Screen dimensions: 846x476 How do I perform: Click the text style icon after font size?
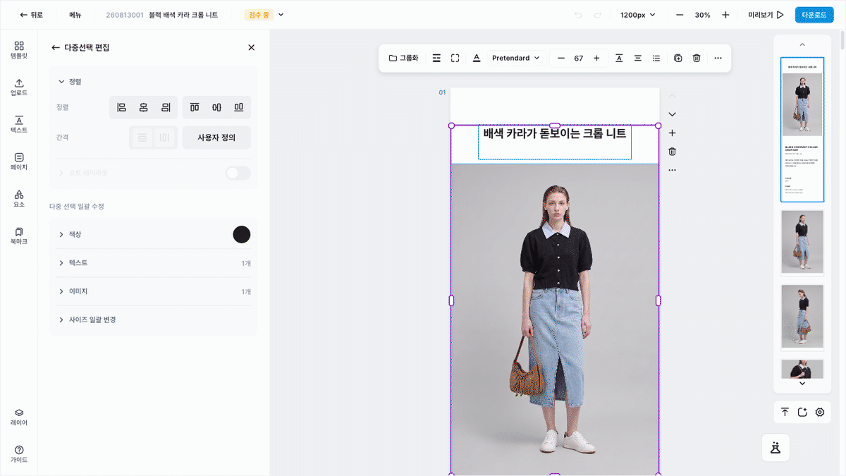coord(619,58)
